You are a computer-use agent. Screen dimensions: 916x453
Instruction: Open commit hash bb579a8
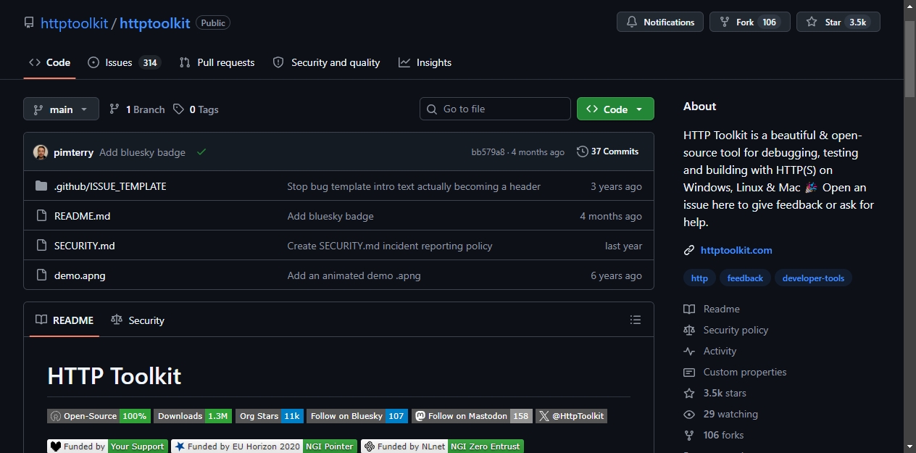[x=488, y=152]
